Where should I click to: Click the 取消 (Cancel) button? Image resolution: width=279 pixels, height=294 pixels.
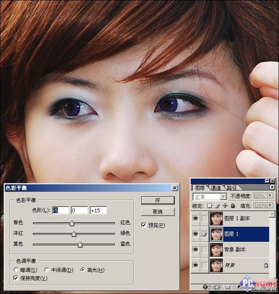pyautogui.click(x=158, y=212)
